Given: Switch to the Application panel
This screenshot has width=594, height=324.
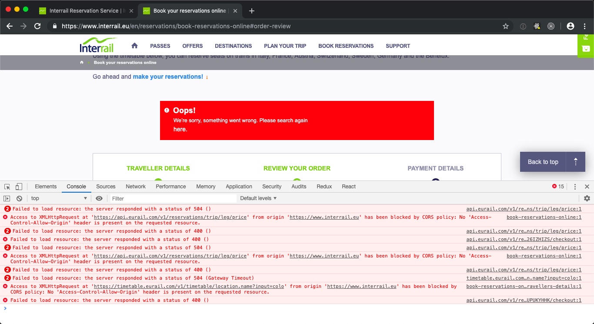Looking at the screenshot, I should coord(239,187).
